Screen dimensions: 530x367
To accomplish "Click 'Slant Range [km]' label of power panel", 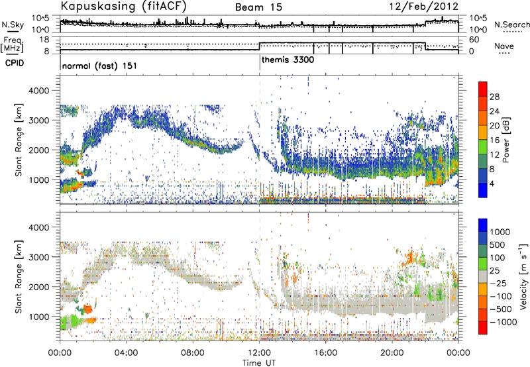I will pos(19,140).
